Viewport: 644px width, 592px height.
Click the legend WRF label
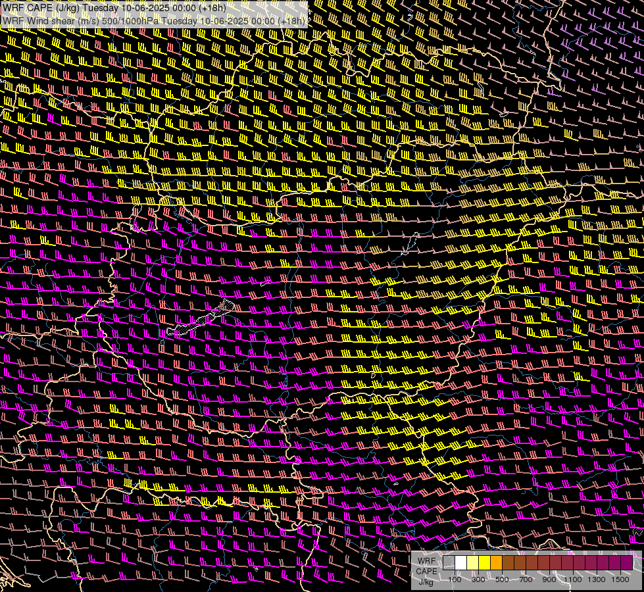(427, 561)
